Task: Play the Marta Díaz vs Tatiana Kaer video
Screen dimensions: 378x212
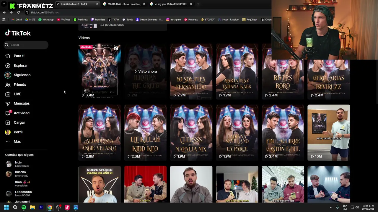Action: click(x=237, y=71)
